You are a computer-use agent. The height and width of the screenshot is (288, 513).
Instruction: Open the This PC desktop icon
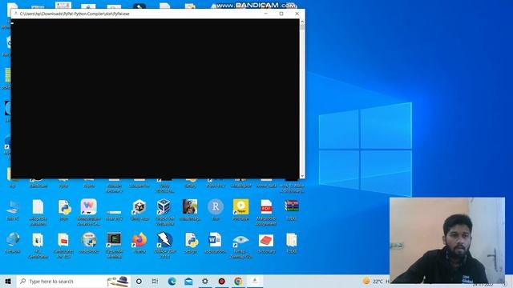13,207
